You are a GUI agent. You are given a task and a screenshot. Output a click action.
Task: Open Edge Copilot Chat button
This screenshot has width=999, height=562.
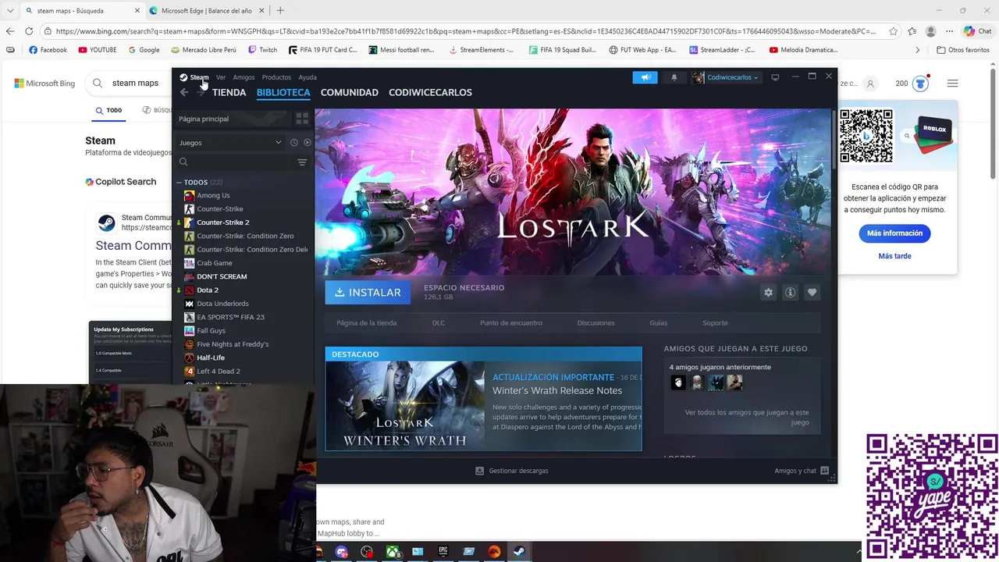[977, 31]
